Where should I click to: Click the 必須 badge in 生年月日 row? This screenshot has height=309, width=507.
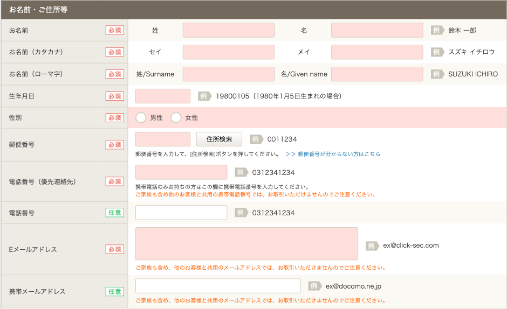tap(115, 96)
